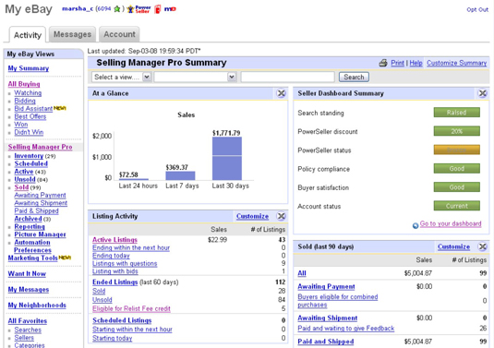
Task: Open Want It Now link
Action: click(x=27, y=273)
